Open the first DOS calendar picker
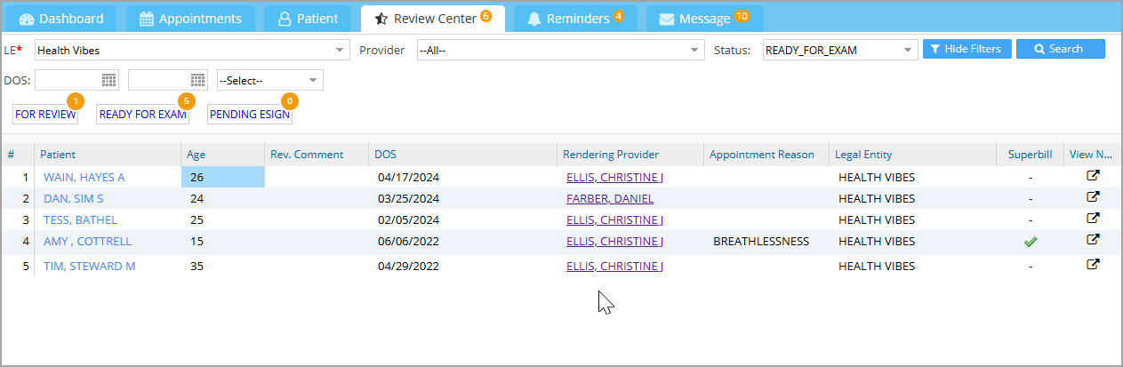Image resolution: width=1123 pixels, height=367 pixels. click(109, 80)
